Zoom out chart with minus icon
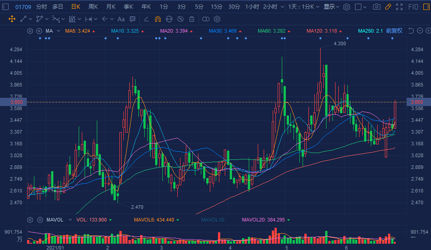The height and width of the screenshot is (250, 431). tap(420, 30)
